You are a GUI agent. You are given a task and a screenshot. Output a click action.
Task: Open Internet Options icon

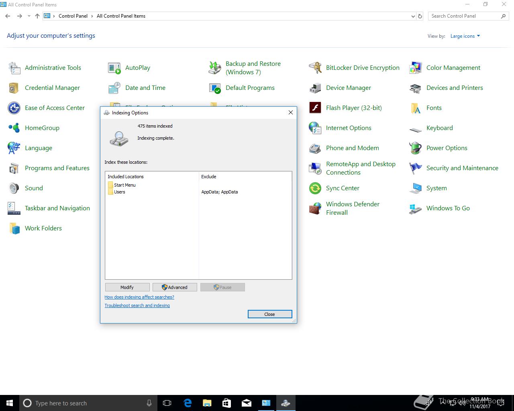click(x=315, y=128)
